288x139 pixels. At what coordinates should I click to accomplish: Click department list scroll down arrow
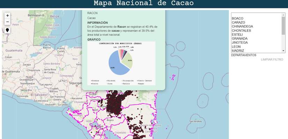(283, 51)
